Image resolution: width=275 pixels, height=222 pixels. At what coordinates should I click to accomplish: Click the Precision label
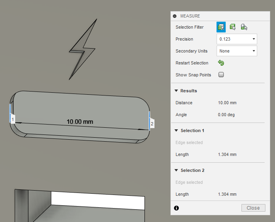click(x=184, y=39)
